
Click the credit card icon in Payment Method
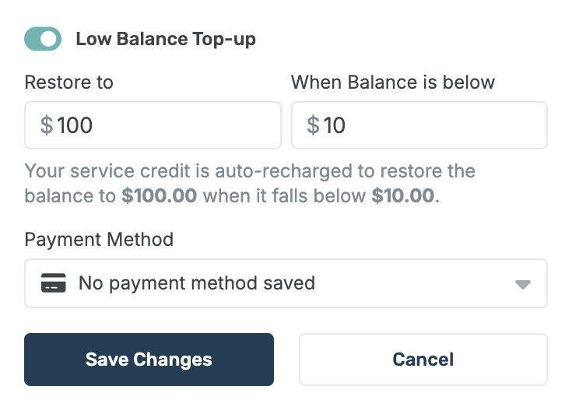point(53,283)
